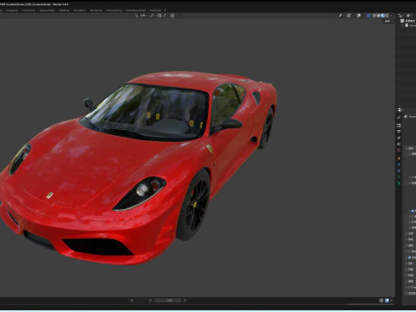This screenshot has width=416, height=312.
Task: Open the last green properties tab
Action: [x=399, y=183]
